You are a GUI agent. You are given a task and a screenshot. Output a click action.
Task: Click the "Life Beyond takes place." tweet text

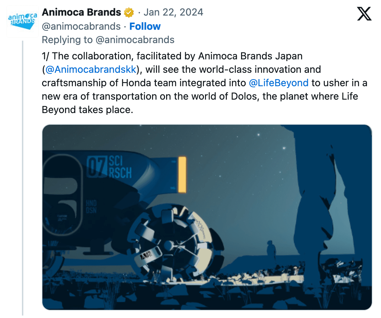[88, 110]
